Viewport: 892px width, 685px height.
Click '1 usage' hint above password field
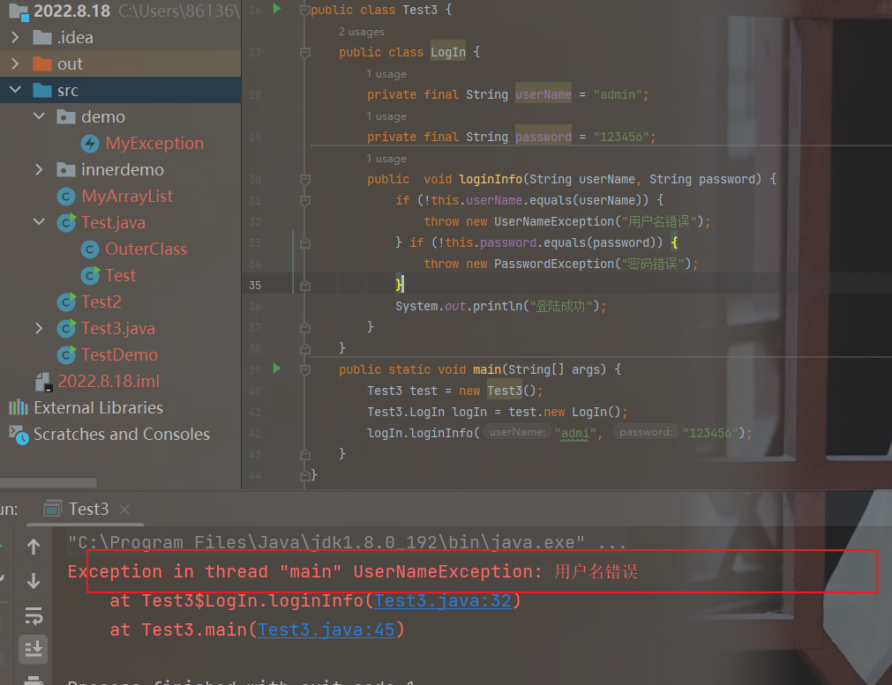[386, 116]
